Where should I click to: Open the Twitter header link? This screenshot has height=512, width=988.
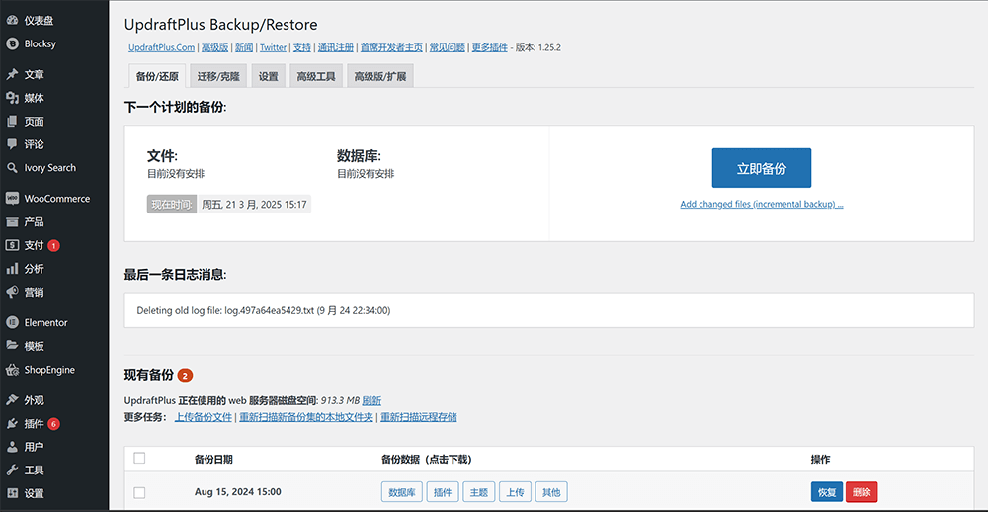(x=273, y=47)
